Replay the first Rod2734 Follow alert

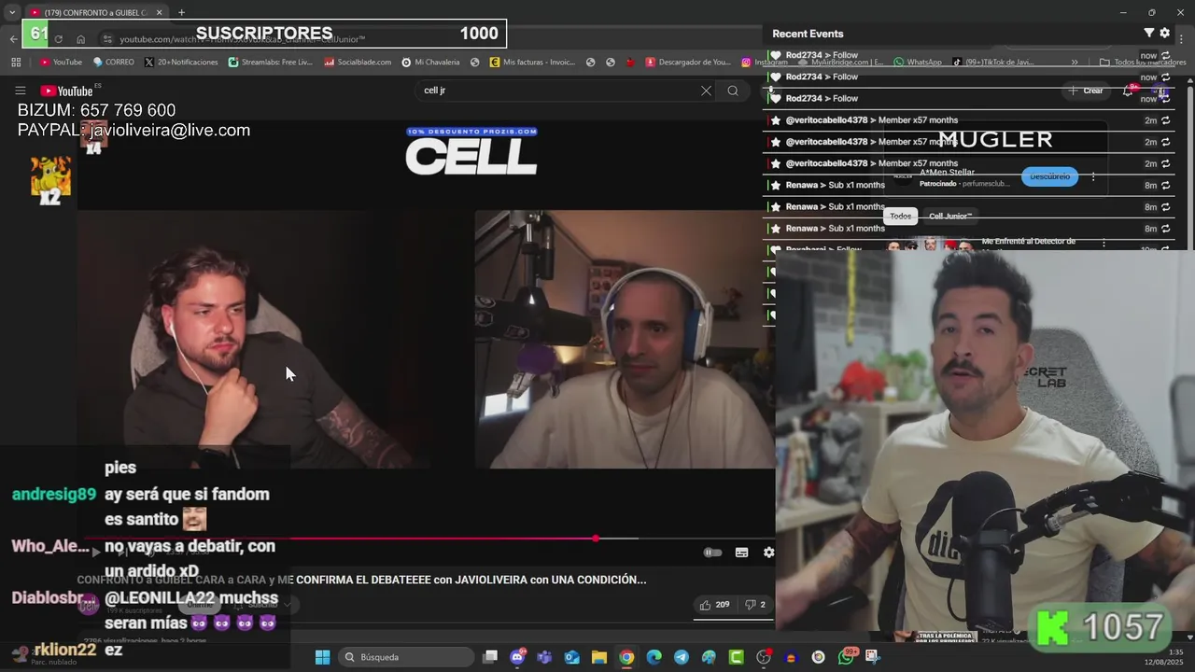point(1165,55)
